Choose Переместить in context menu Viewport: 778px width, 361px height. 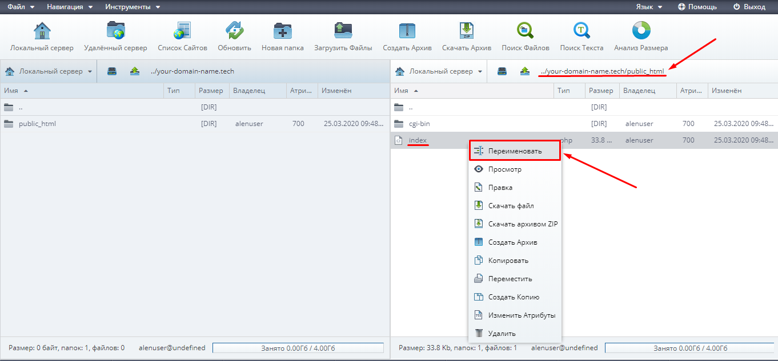[x=515, y=279]
